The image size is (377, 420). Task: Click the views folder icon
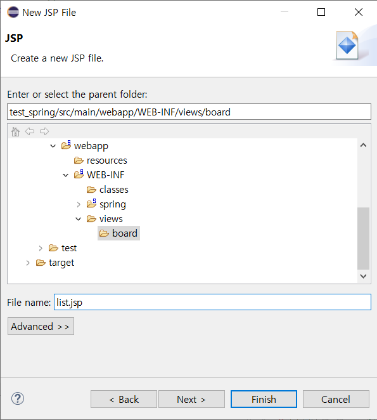coord(91,219)
